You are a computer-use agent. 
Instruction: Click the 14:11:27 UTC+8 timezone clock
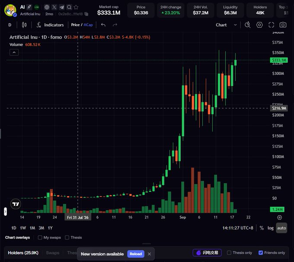(x=238, y=228)
